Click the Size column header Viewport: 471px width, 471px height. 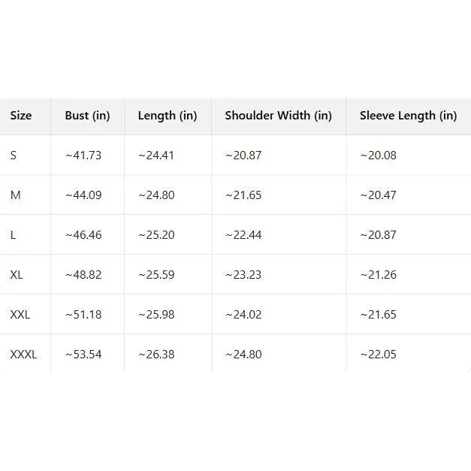pyautogui.click(x=21, y=116)
